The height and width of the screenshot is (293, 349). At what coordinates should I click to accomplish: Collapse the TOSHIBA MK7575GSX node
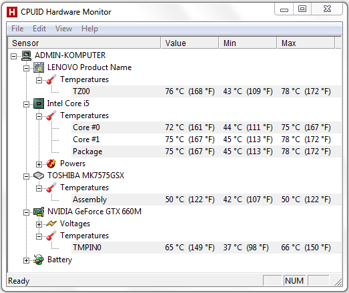coord(26,177)
